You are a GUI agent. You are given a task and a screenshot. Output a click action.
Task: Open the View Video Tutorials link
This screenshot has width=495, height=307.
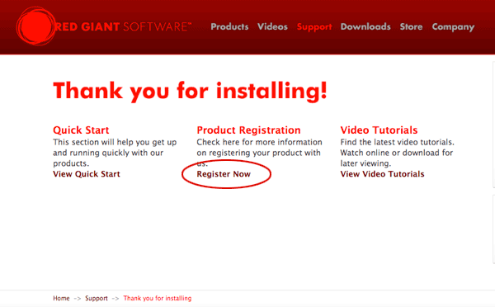coord(382,174)
